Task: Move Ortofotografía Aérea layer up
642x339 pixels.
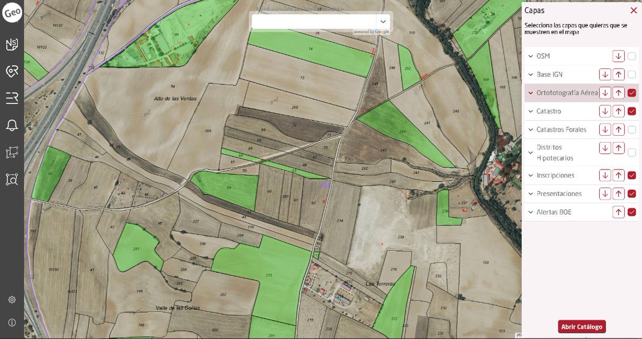Action: 618,93
